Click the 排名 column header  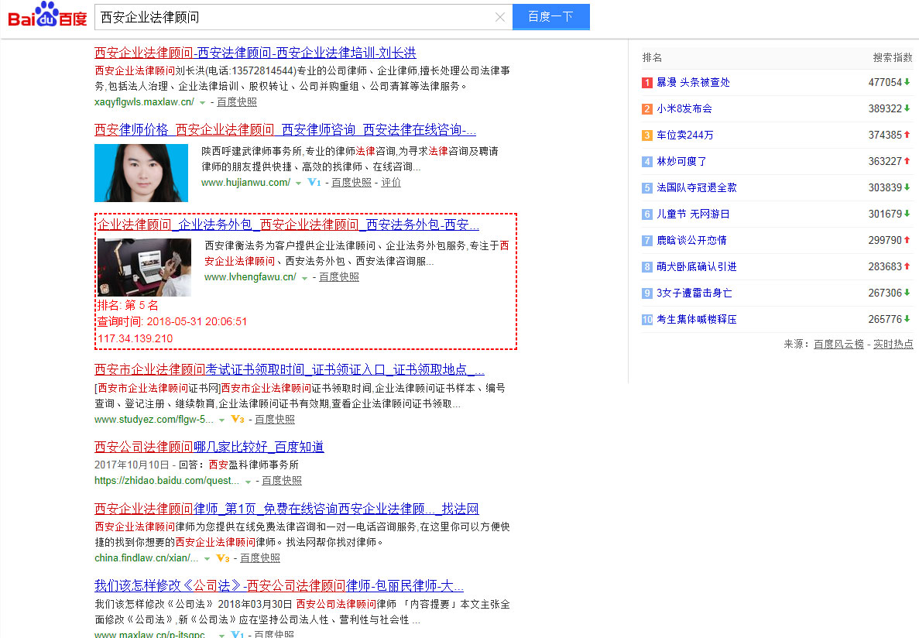point(652,57)
